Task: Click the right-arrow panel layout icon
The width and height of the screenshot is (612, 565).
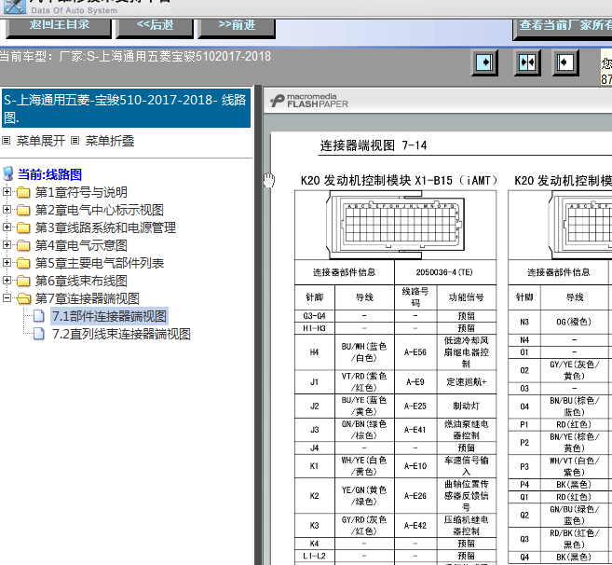Action: pos(484,62)
